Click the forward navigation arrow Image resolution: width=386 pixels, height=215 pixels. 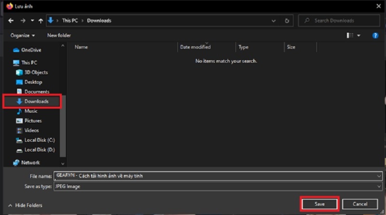click(23, 21)
